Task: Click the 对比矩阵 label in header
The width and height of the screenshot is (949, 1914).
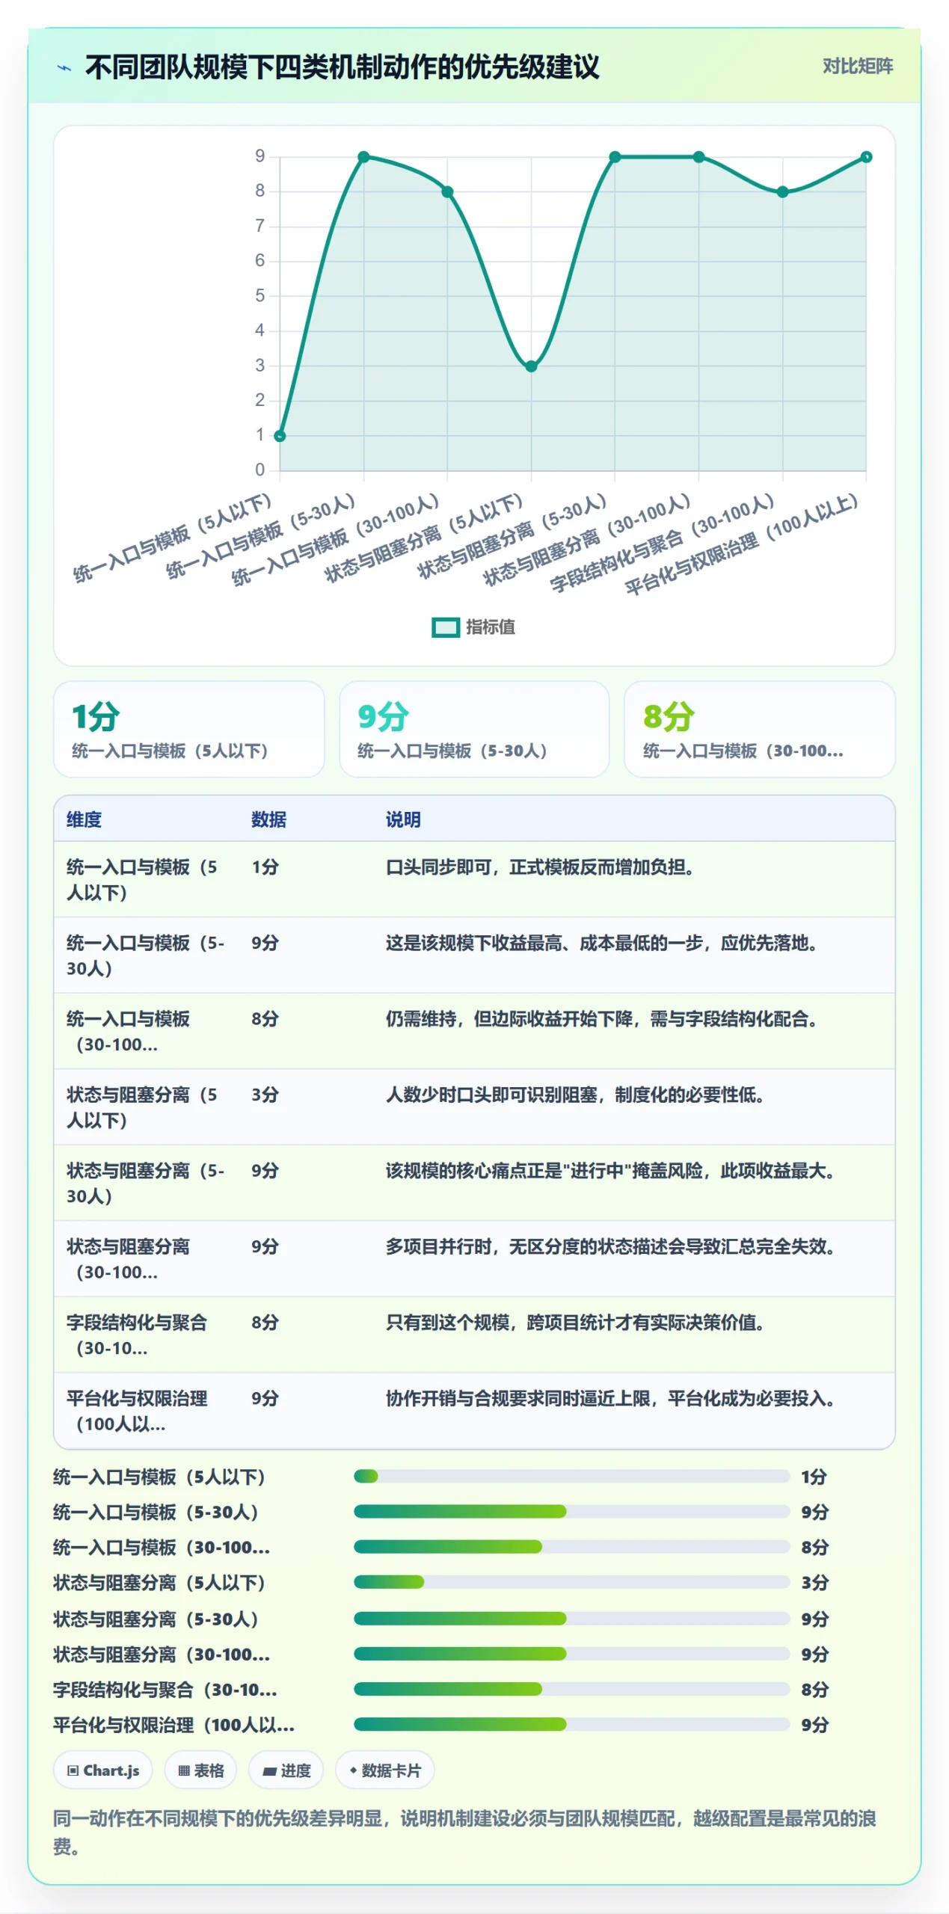Action: [857, 67]
